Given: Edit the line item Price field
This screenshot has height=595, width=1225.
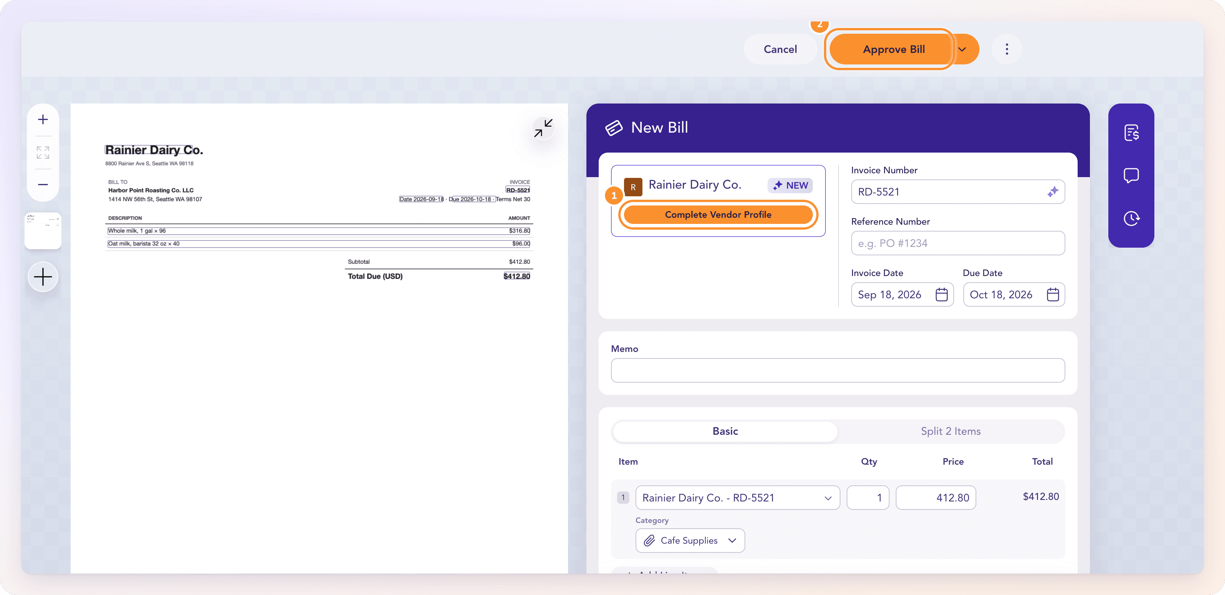Looking at the screenshot, I should 935,498.
